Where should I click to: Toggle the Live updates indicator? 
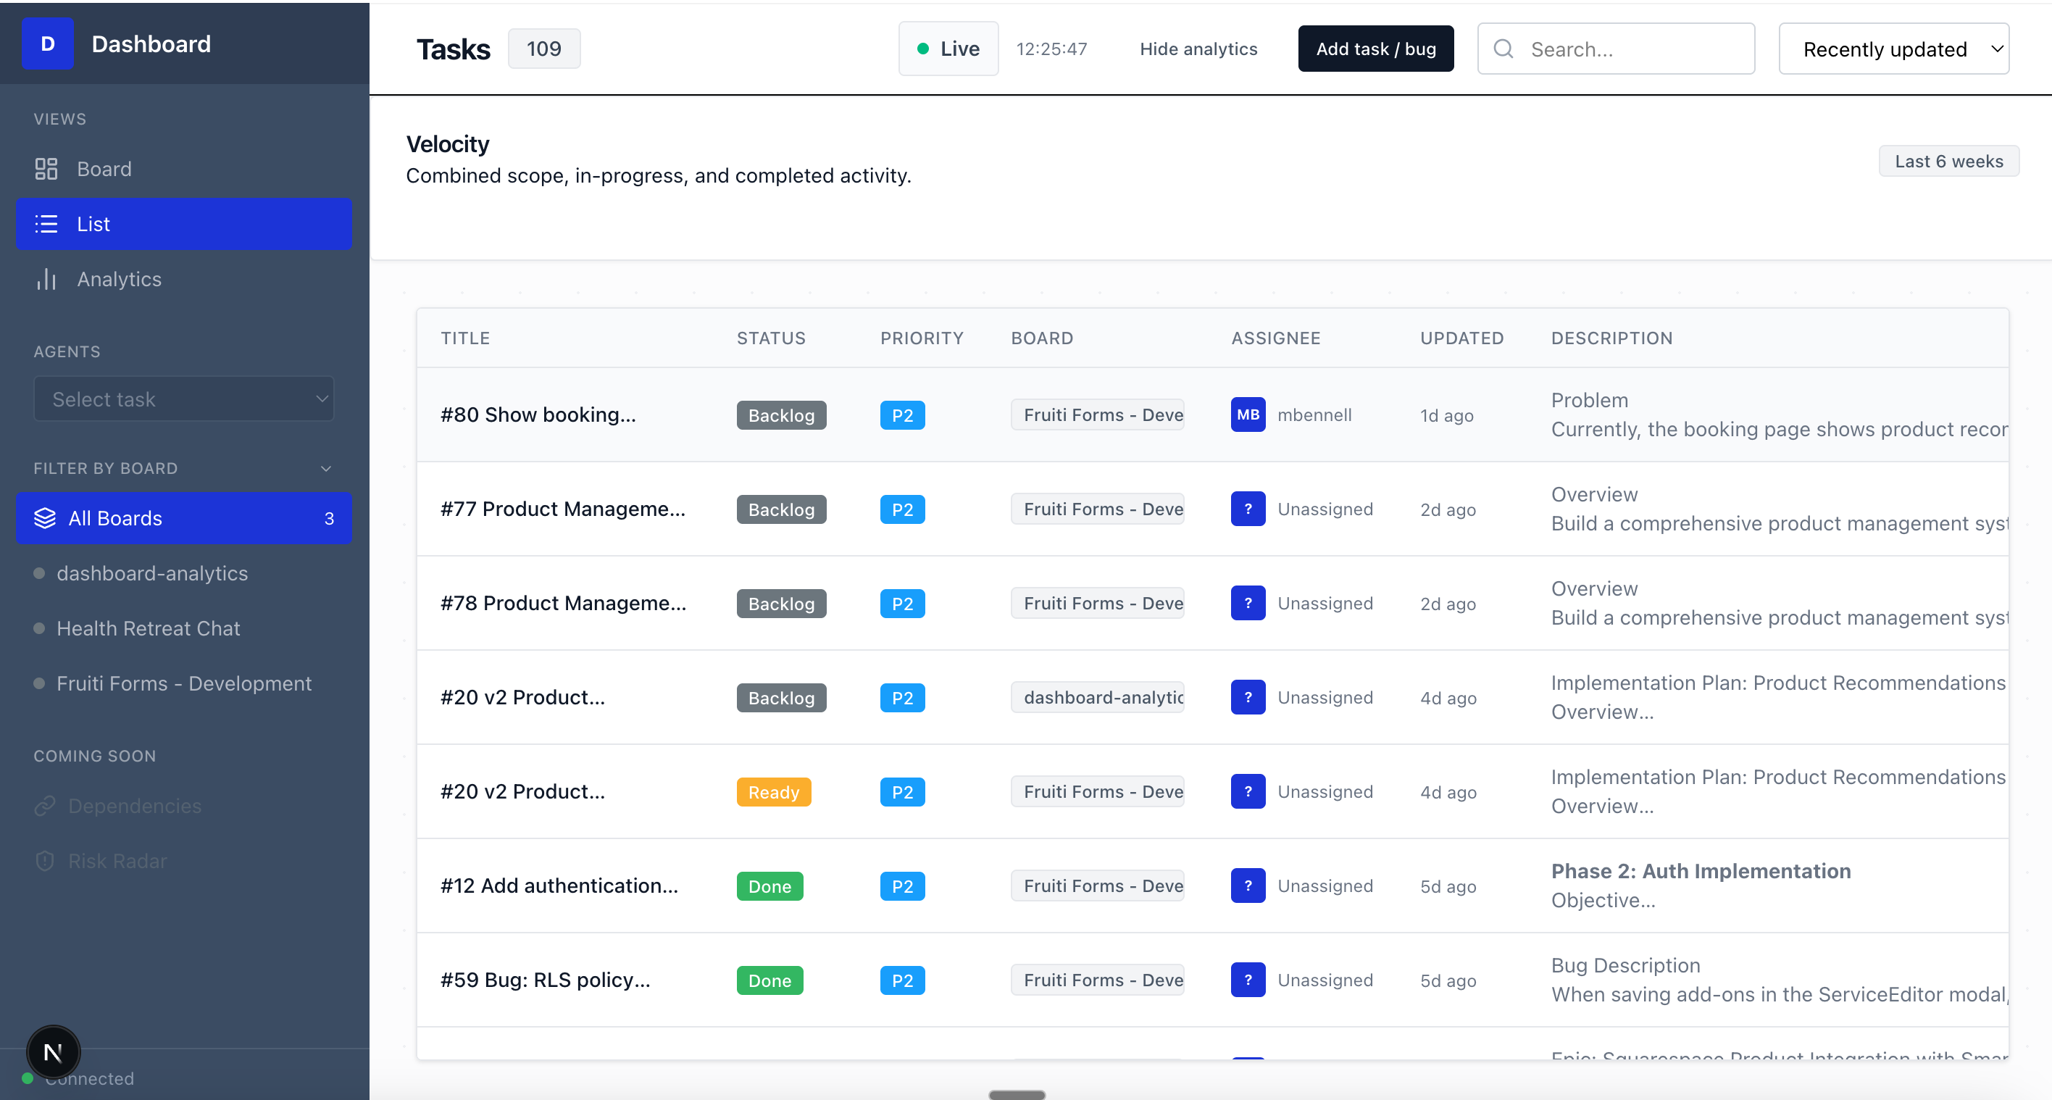[x=948, y=49]
